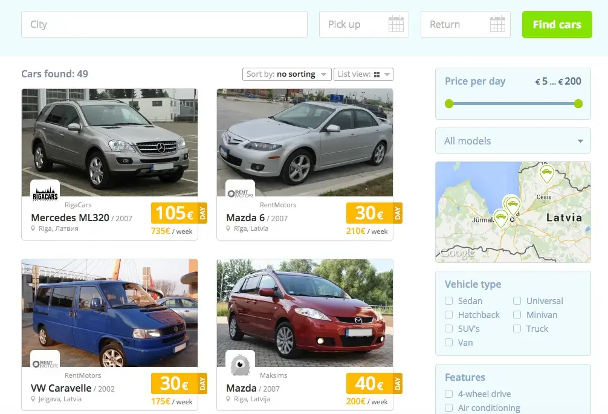Open the Sort by dropdown
The width and height of the screenshot is (608, 414).
coord(287,74)
